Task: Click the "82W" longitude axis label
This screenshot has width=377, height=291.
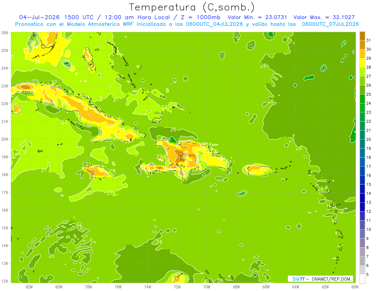Action: (x=29, y=287)
